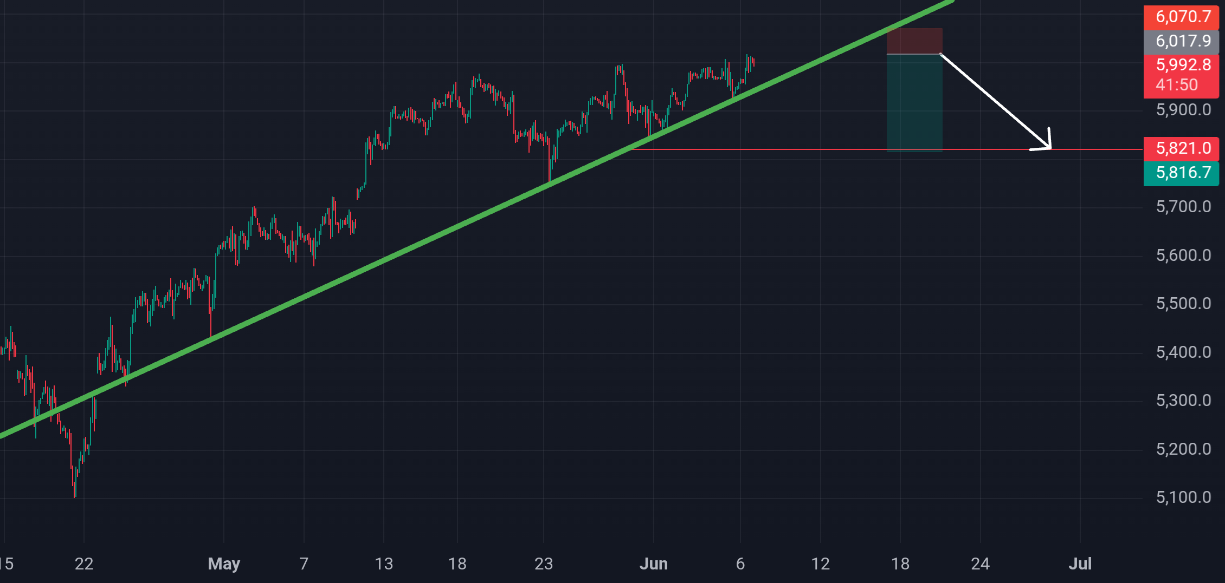Click the 22 date label on time axis

(84, 564)
